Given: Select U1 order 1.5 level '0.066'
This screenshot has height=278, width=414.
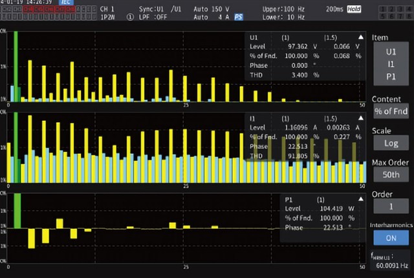Looking at the screenshot, I should (342, 47).
